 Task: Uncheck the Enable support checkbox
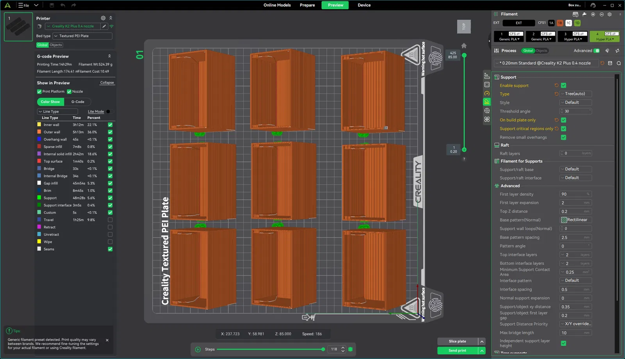[x=563, y=85]
